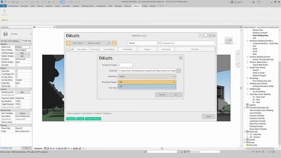The image size is (281, 158).
Task: Open the Structure ribbon tab
Action: pyautogui.click(x=25, y=6)
